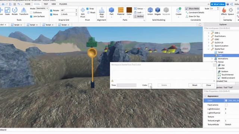Select the Rotate tool
Image resolution: width=239 pixels, height=134 pixels.
tap(15, 11)
